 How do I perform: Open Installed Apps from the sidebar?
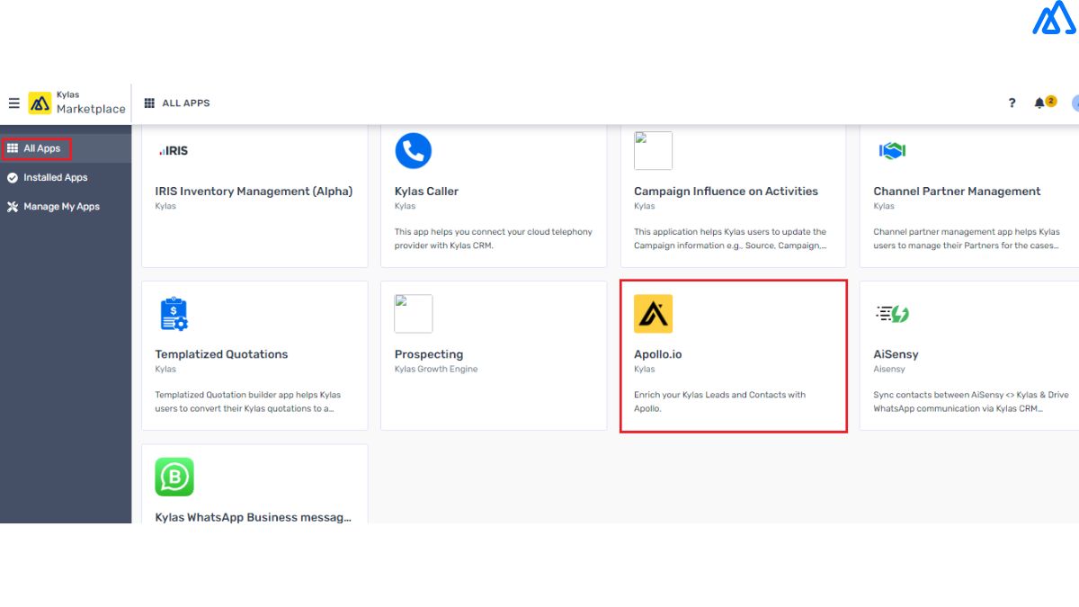click(x=54, y=177)
